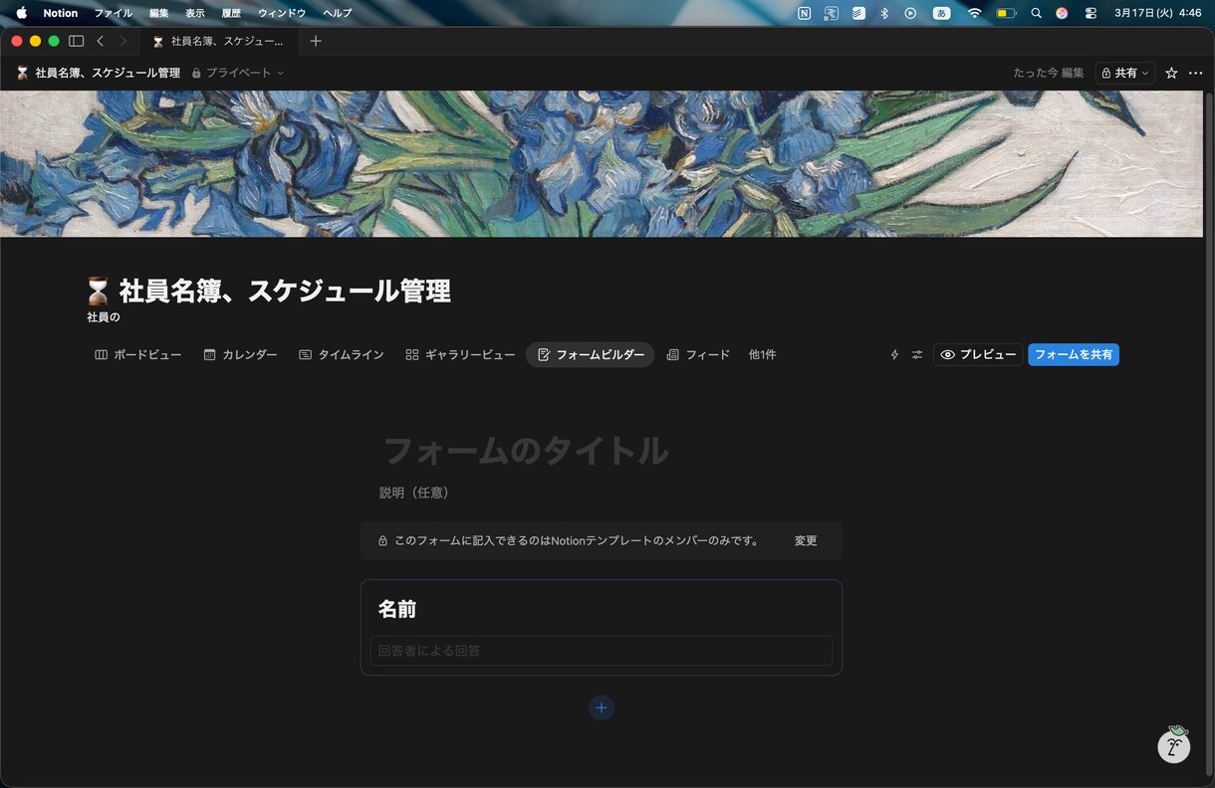The image size is (1215, 788).
Task: Open the 共有 share dropdown
Action: coord(1125,73)
